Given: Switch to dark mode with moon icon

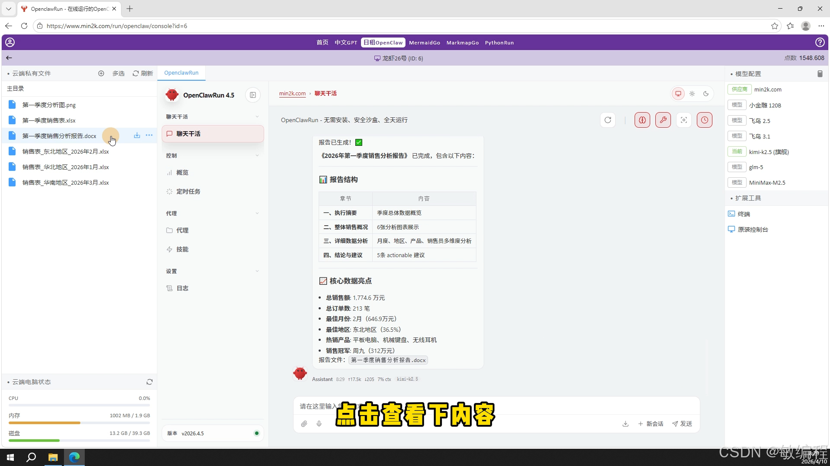Looking at the screenshot, I should (706, 94).
